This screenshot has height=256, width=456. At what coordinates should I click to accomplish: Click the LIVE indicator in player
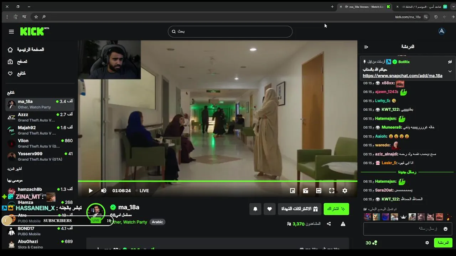click(x=142, y=191)
